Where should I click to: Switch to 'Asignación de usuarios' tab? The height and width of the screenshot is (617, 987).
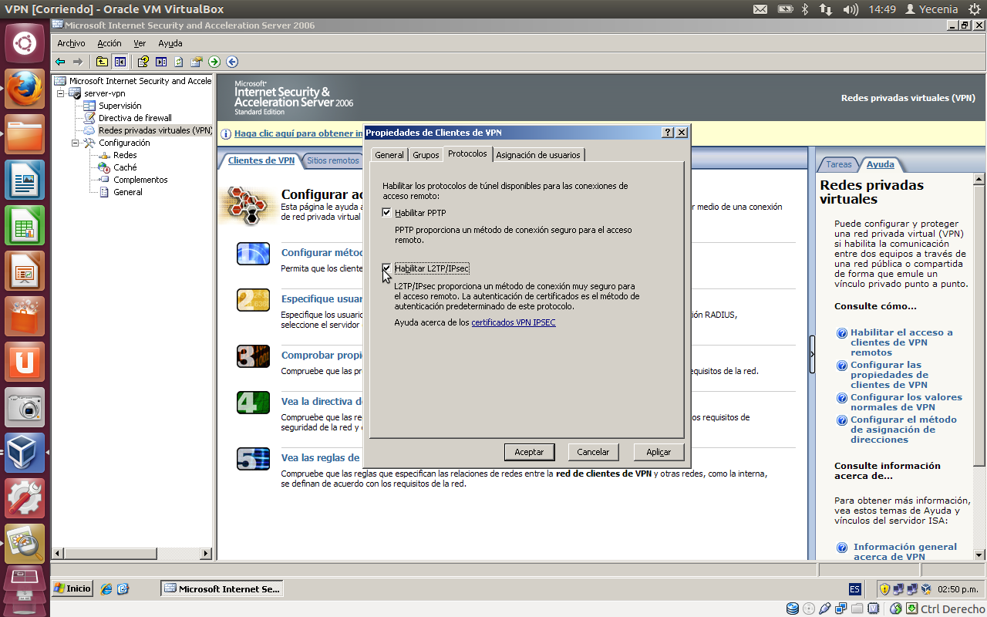coord(538,155)
